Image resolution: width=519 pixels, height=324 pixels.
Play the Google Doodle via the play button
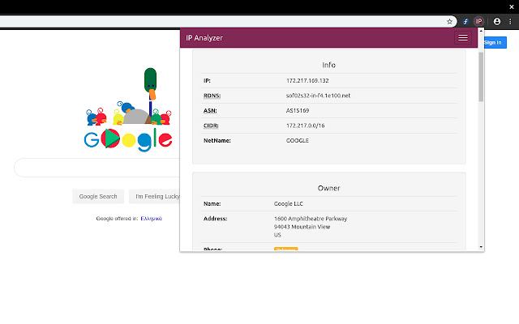110,139
